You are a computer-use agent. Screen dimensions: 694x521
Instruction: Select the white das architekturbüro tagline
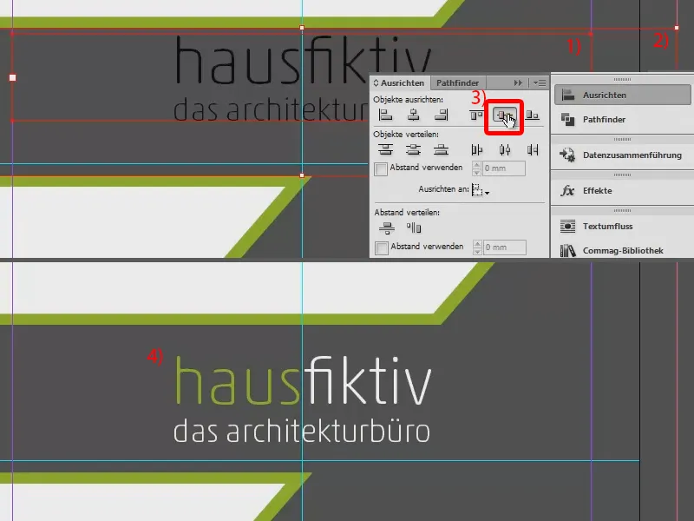(302, 431)
